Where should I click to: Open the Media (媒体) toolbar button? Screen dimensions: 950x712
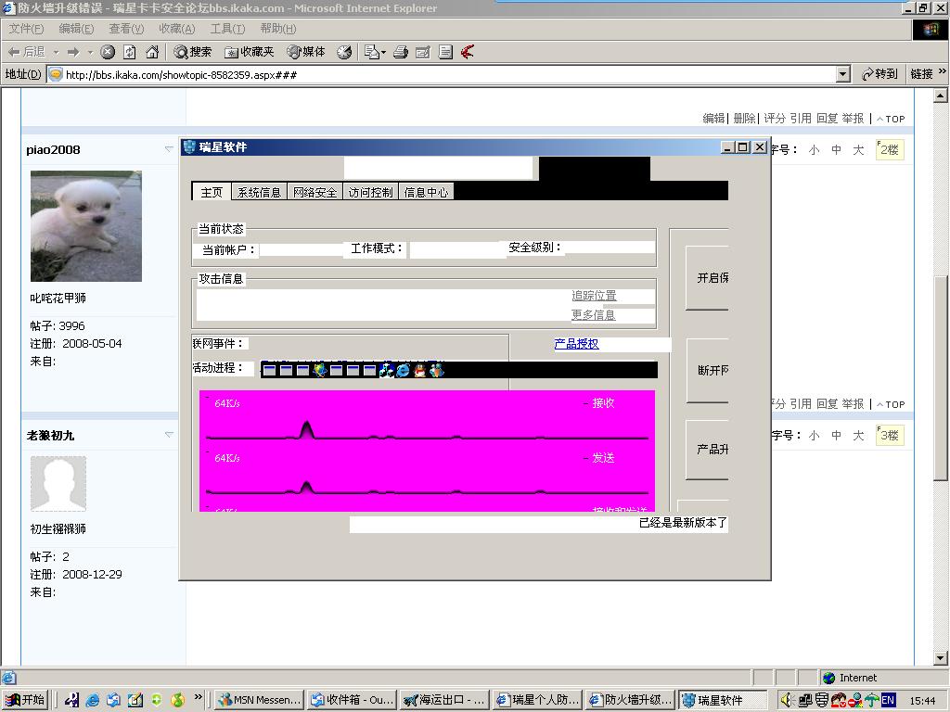(306, 52)
